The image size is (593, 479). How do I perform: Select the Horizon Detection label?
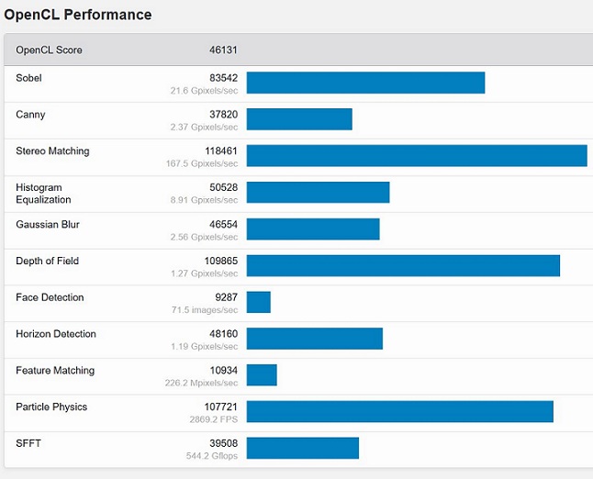(x=56, y=334)
